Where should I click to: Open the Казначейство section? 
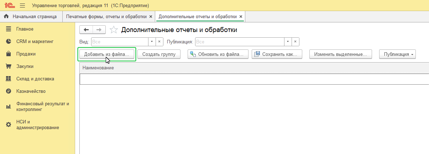31,91
